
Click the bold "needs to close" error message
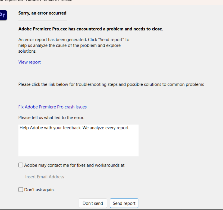coord(90,29)
